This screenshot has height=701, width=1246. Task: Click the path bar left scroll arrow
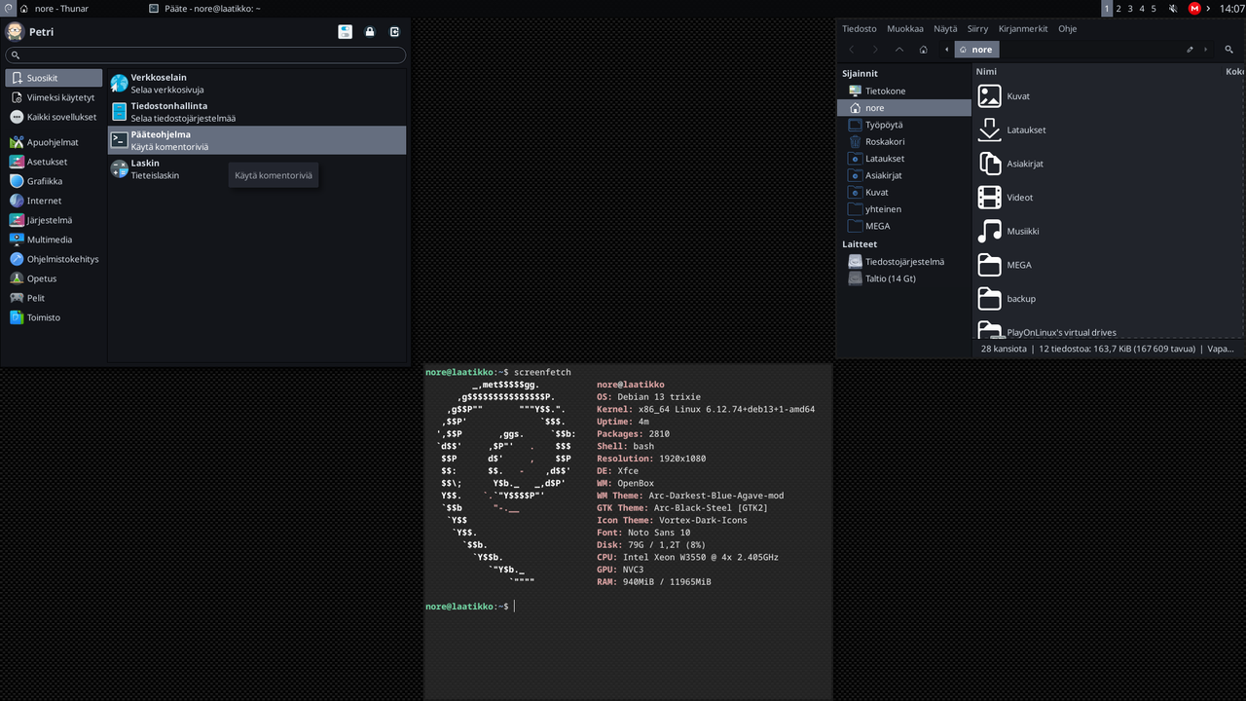click(x=947, y=50)
